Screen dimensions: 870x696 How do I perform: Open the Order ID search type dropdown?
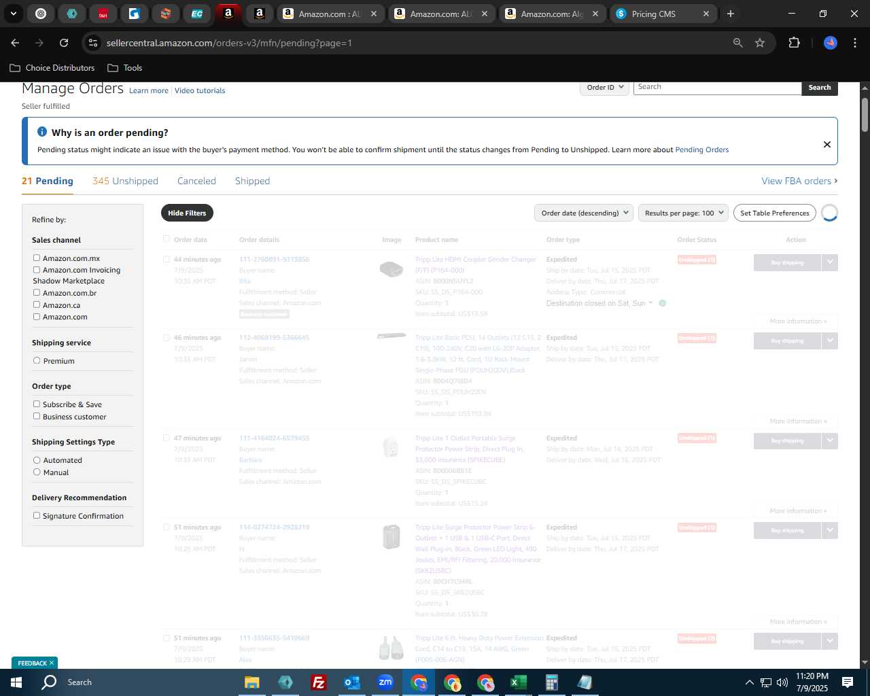pos(604,88)
